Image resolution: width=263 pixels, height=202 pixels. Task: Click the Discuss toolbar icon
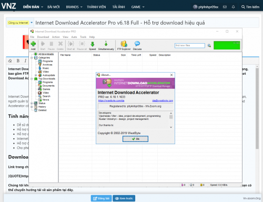(137, 45)
